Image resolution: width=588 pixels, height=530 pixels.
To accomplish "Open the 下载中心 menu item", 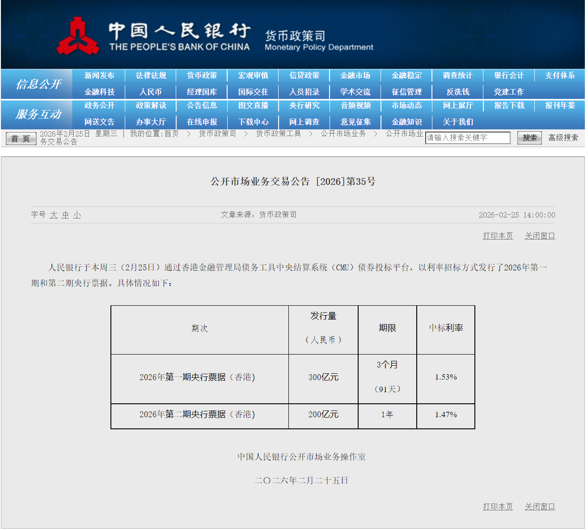I will [x=253, y=122].
